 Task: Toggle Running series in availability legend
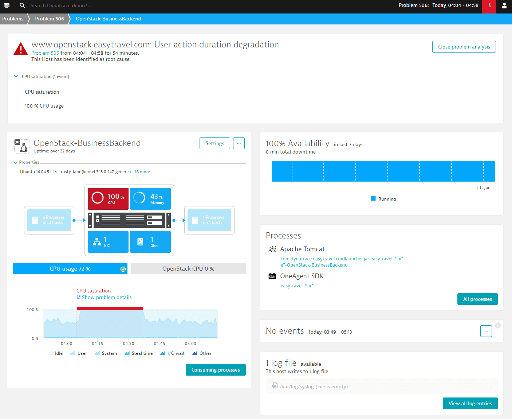click(383, 199)
